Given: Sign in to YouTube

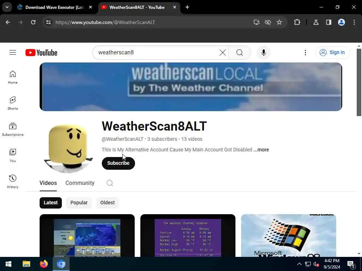Looking at the screenshot, I should [x=332, y=53].
